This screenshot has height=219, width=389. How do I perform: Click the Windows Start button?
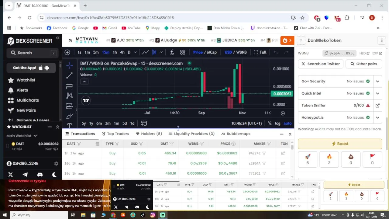(5, 215)
